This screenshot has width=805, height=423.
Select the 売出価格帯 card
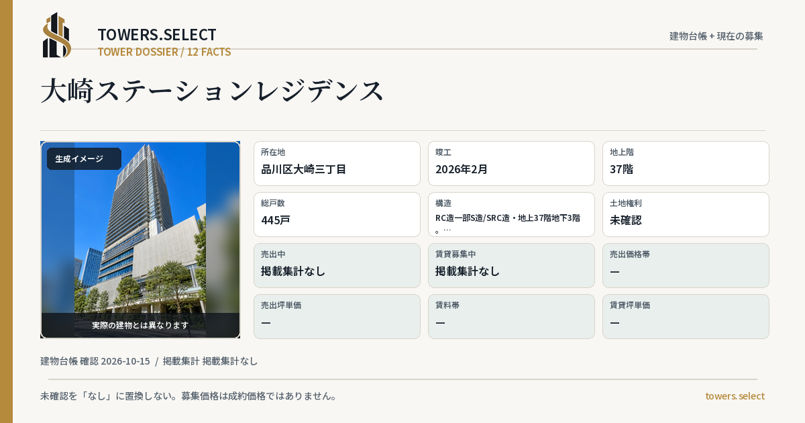point(686,265)
